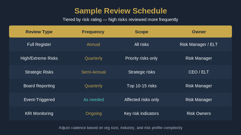Select the 'Ongoing' frequency cell
The image size is (241, 135).
[94, 113]
